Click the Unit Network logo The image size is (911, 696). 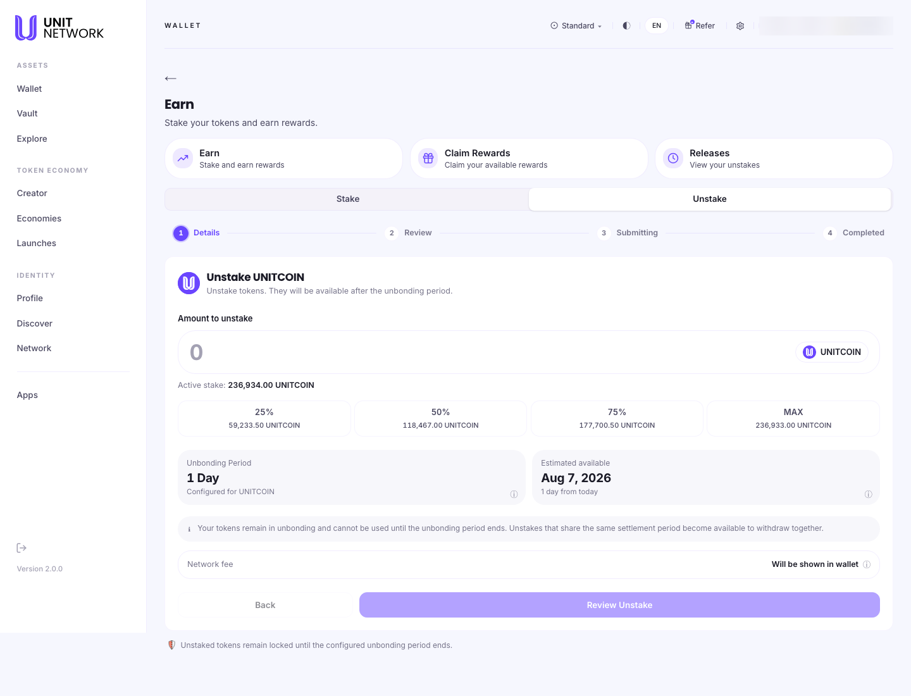tap(59, 28)
